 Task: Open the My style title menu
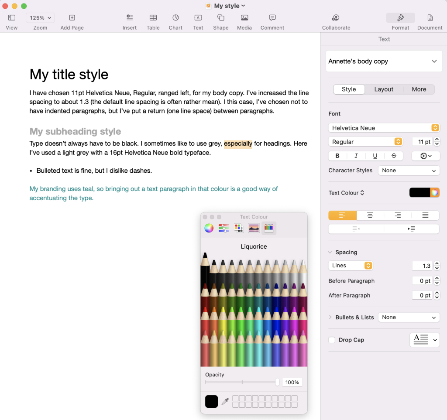tap(230, 6)
